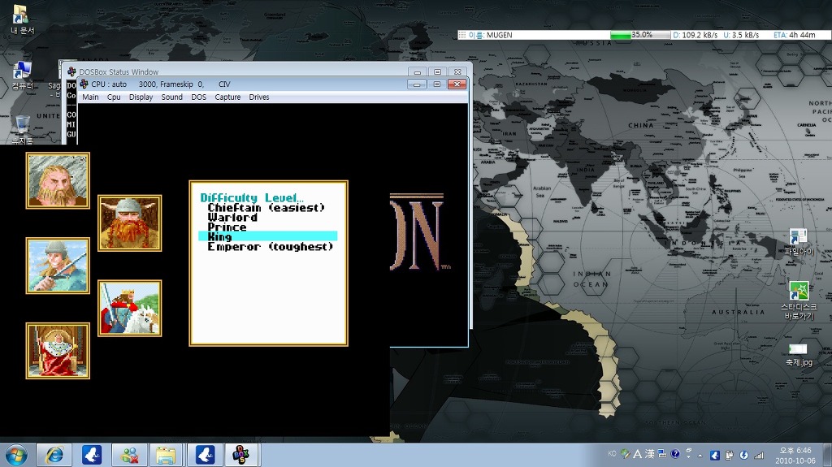Image resolution: width=832 pixels, height=467 pixels.
Task: Open the Windows Start menu
Action: [16, 455]
